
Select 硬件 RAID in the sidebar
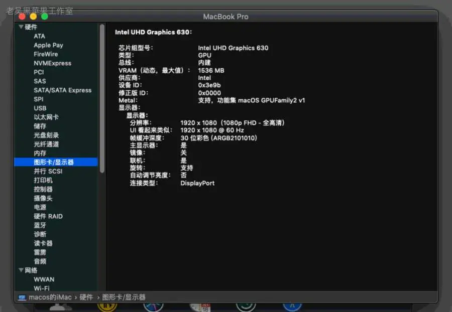[48, 216]
